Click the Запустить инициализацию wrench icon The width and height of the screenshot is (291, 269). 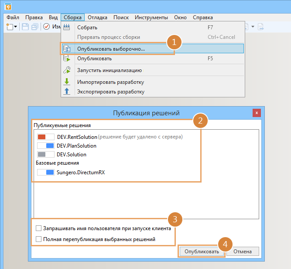[67, 70]
